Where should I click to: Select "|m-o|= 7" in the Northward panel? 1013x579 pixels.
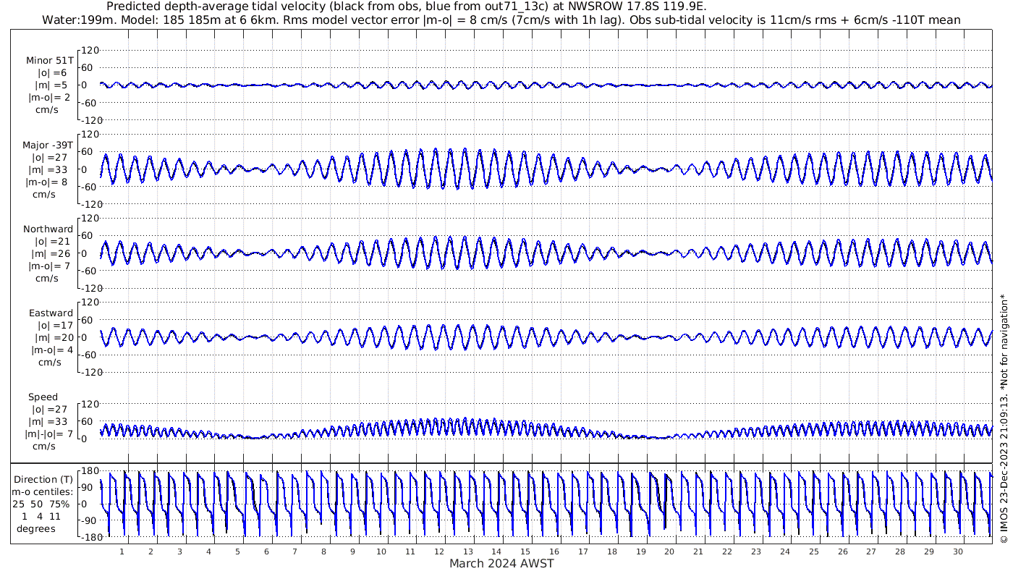48,266
